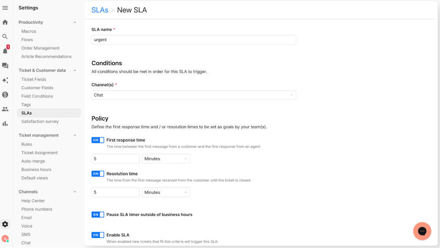Open the notifications bell icon
This screenshot has width=440, height=248.
click(x=5, y=51)
